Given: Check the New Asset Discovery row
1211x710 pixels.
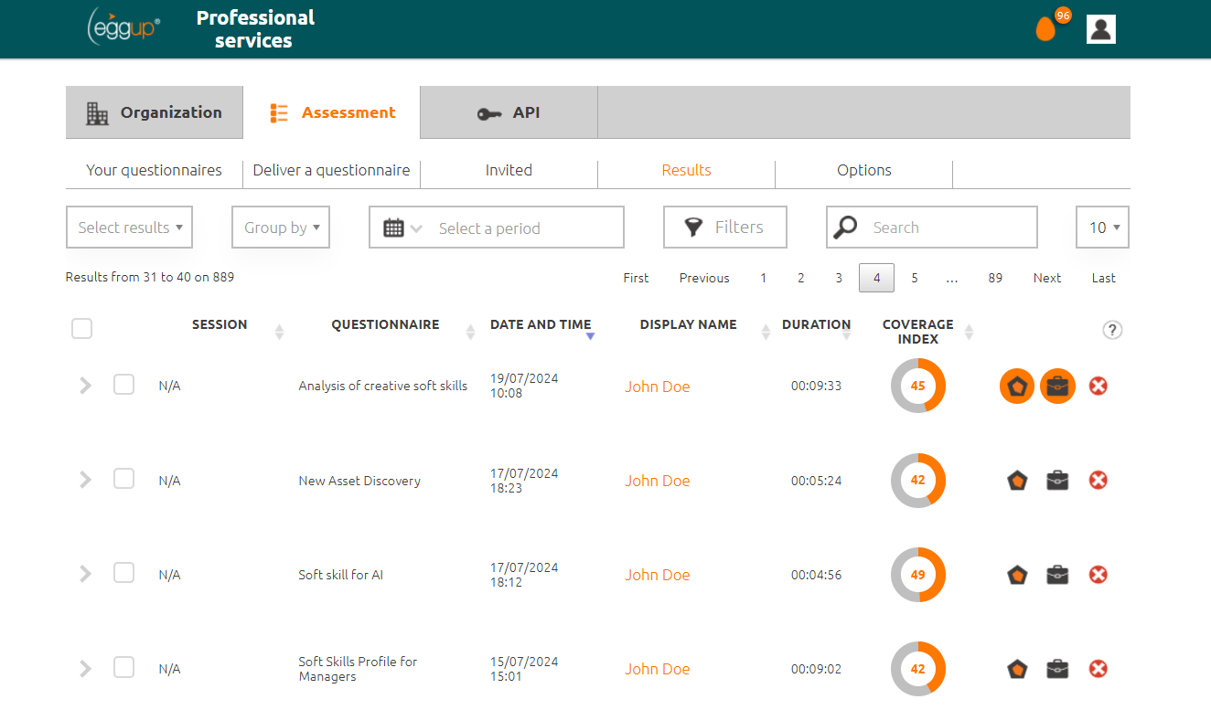Looking at the screenshot, I should point(123,479).
